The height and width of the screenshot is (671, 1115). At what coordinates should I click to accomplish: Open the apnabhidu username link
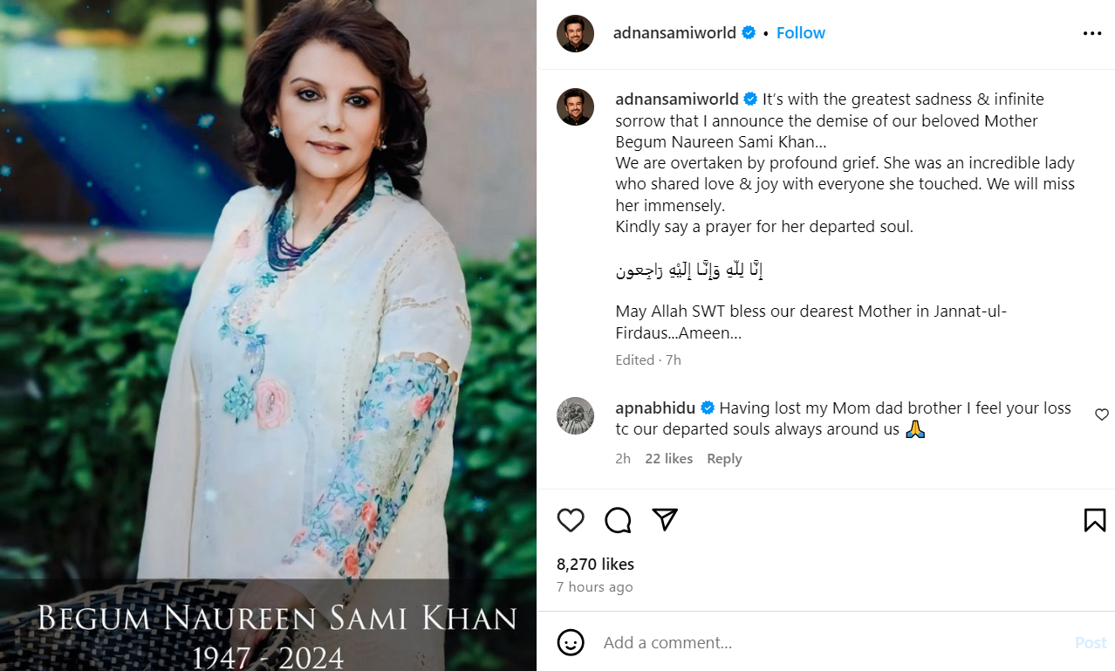(655, 408)
